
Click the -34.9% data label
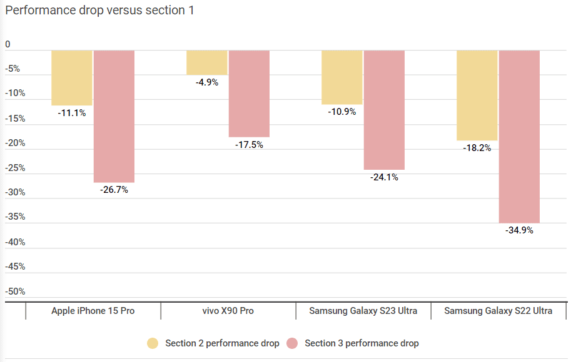[x=519, y=230]
